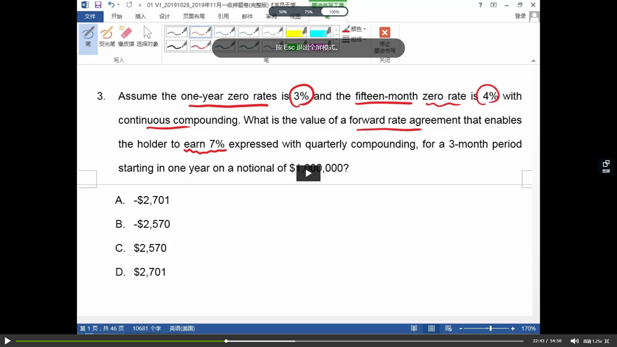Image resolution: width=617 pixels, height=347 pixels.
Task: Click the Redo/Repeat icon
Action: pyautogui.click(x=129, y=4)
